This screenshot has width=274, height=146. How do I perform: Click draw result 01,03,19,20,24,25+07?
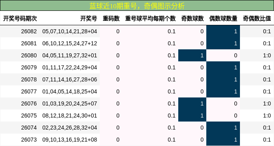point(70,103)
